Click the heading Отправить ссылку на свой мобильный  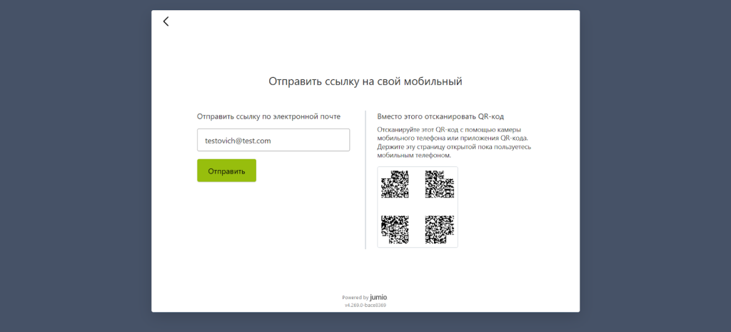point(365,81)
